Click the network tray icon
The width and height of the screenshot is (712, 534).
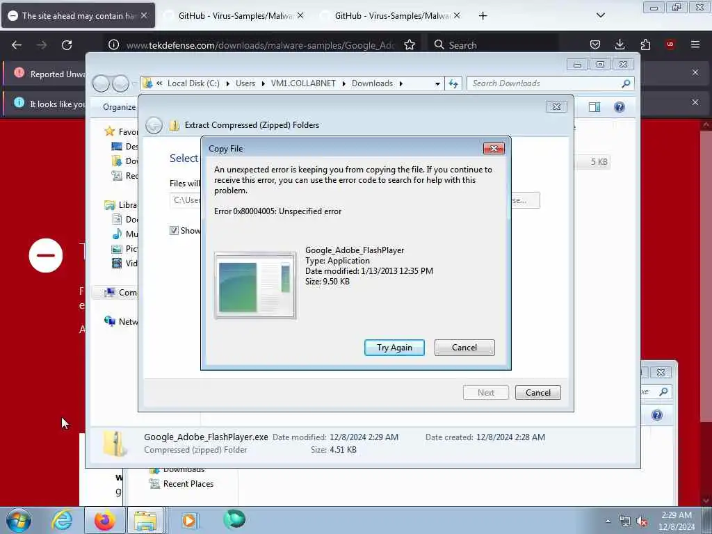[625, 521]
